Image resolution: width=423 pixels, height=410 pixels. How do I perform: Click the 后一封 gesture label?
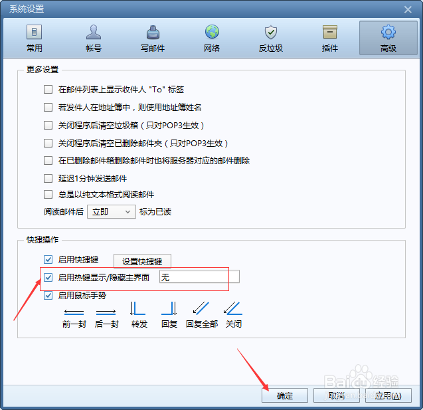click(x=106, y=324)
